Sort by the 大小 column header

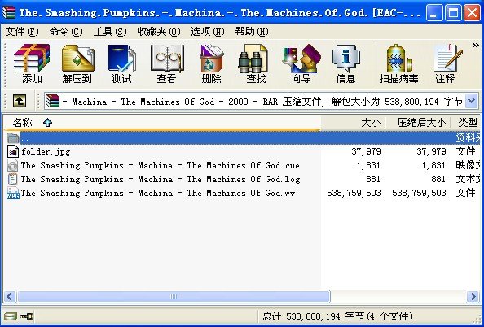(x=353, y=123)
